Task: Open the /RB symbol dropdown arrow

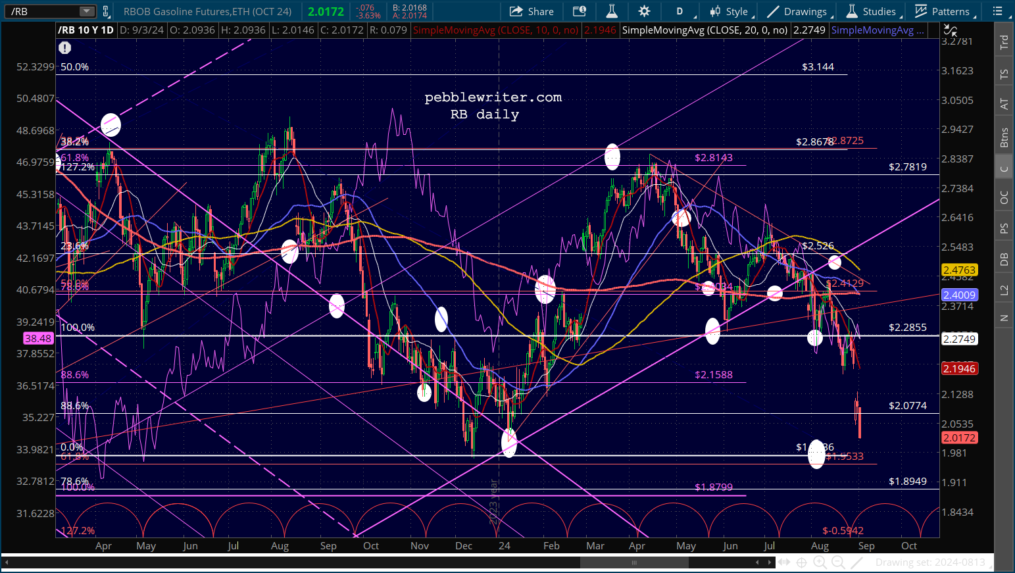Action: (87, 11)
